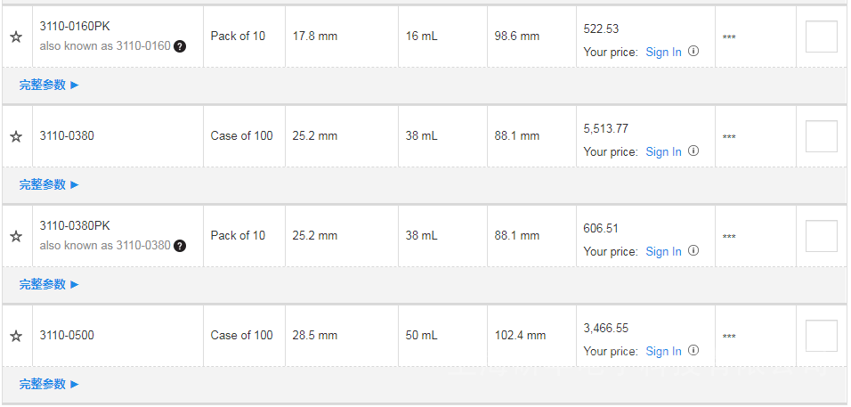Image resolution: width=851 pixels, height=407 pixels.
Task: Open product number 3110-0500
Action: pos(67,336)
